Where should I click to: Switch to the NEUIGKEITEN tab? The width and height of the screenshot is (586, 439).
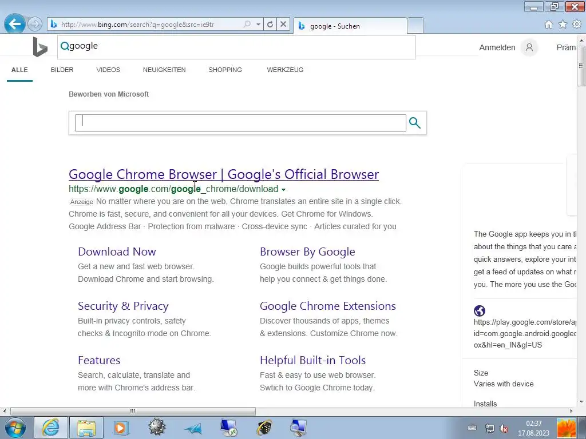click(x=164, y=70)
